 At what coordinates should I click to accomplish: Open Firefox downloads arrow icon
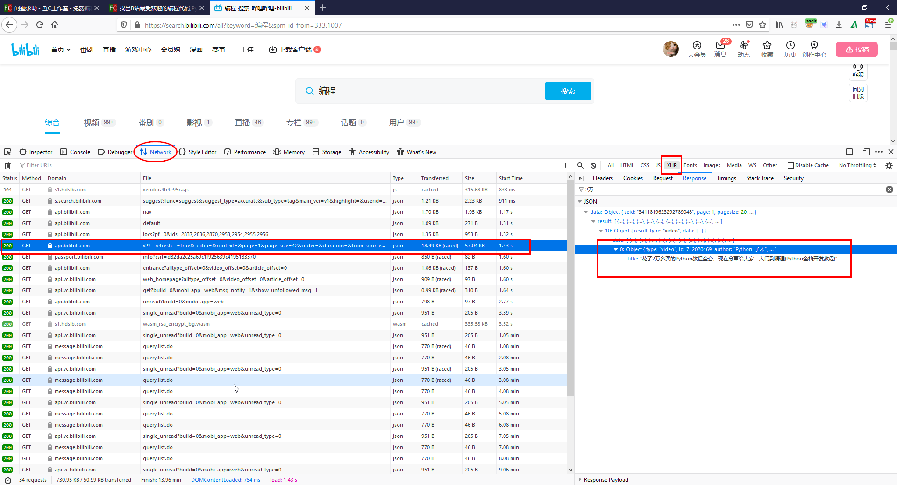[839, 25]
